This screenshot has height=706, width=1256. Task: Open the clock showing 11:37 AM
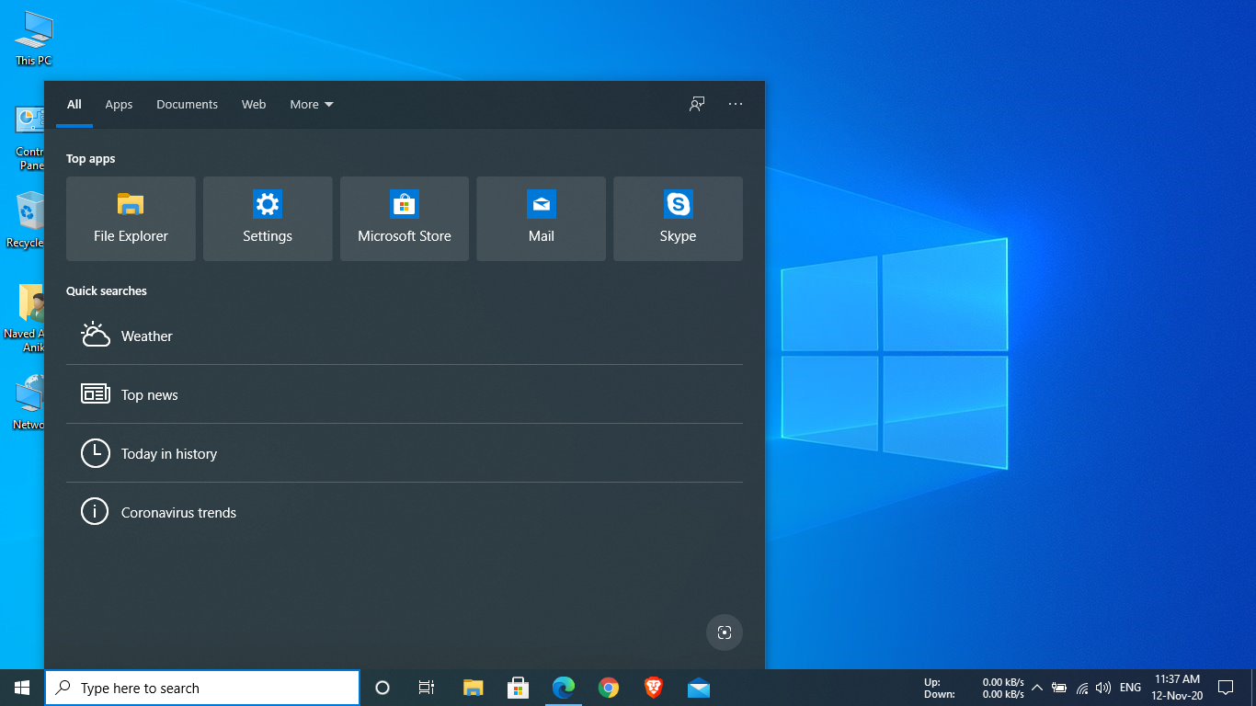pos(1177,688)
